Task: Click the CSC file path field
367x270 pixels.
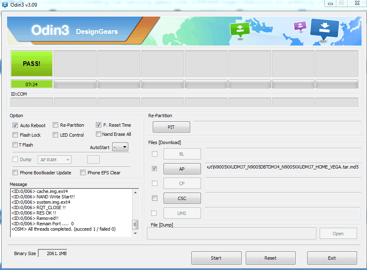Action: coord(283,198)
